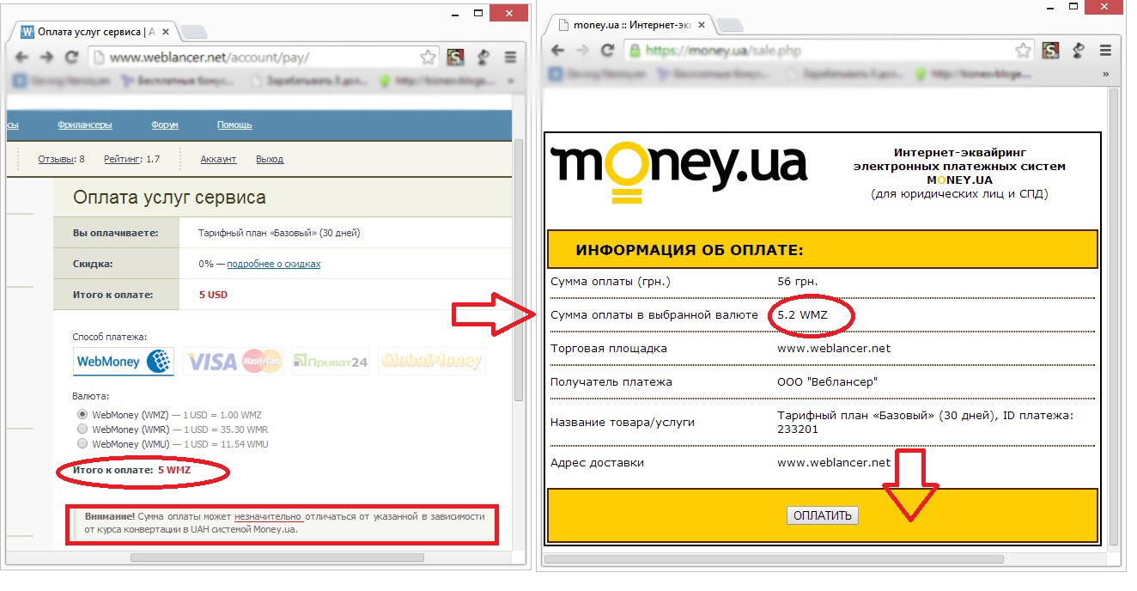Select WebMoney (WMZ) currency radio button
Image resolution: width=1137 pixels, height=591 pixels.
point(82,415)
